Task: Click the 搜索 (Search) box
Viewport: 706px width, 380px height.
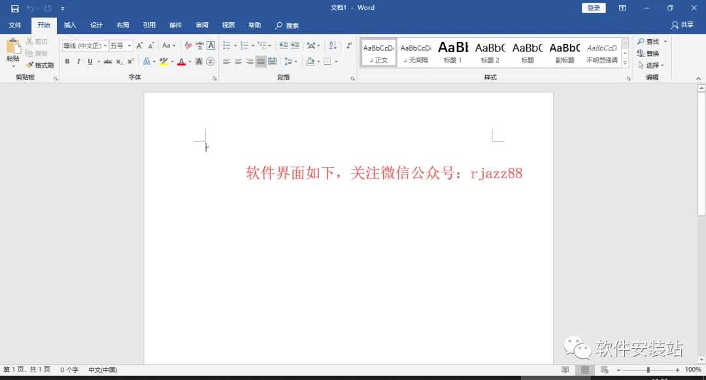Action: 287,25
